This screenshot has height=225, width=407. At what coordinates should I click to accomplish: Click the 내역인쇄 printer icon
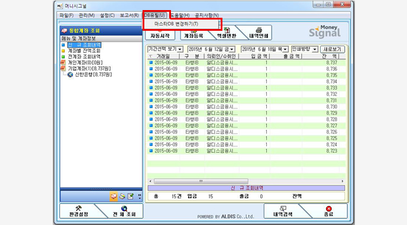(259, 30)
